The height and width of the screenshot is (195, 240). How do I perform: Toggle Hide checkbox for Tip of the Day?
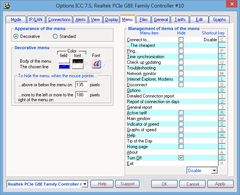point(181,141)
